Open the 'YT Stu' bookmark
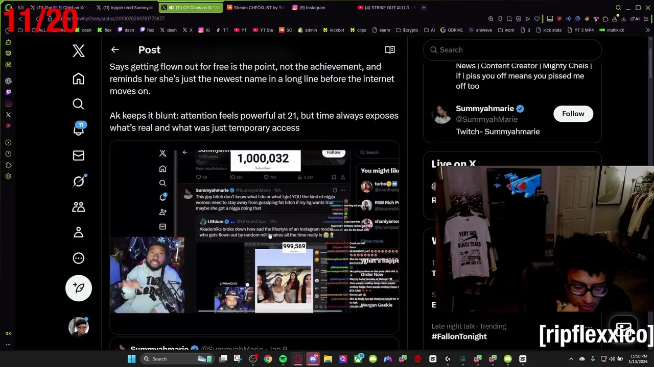Viewport: 654px width, 367px height. pos(263,30)
